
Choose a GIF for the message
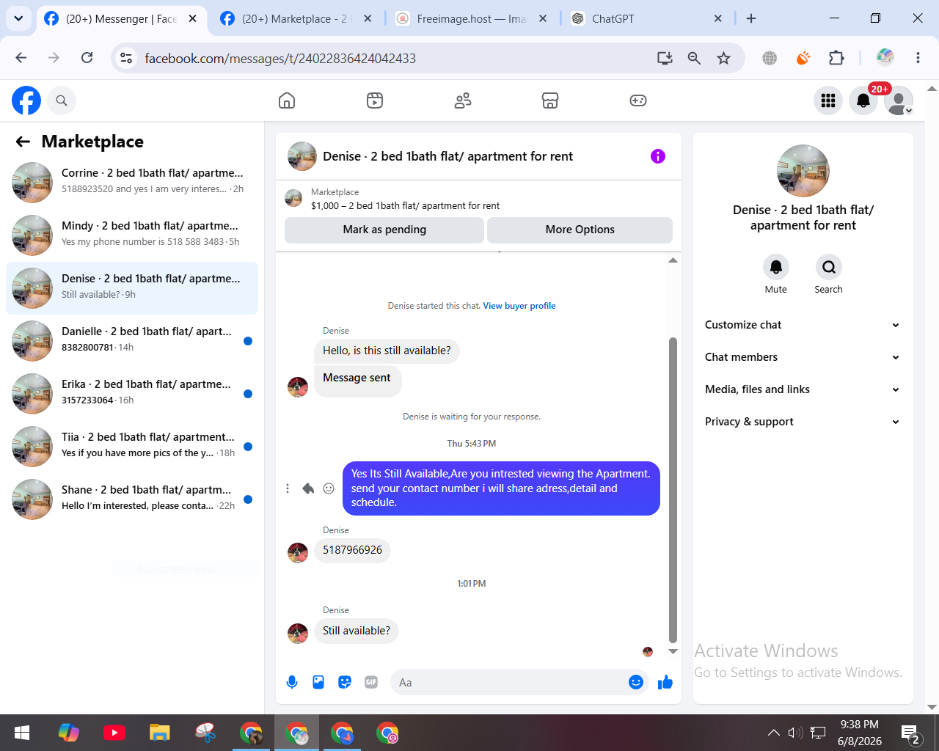(371, 682)
